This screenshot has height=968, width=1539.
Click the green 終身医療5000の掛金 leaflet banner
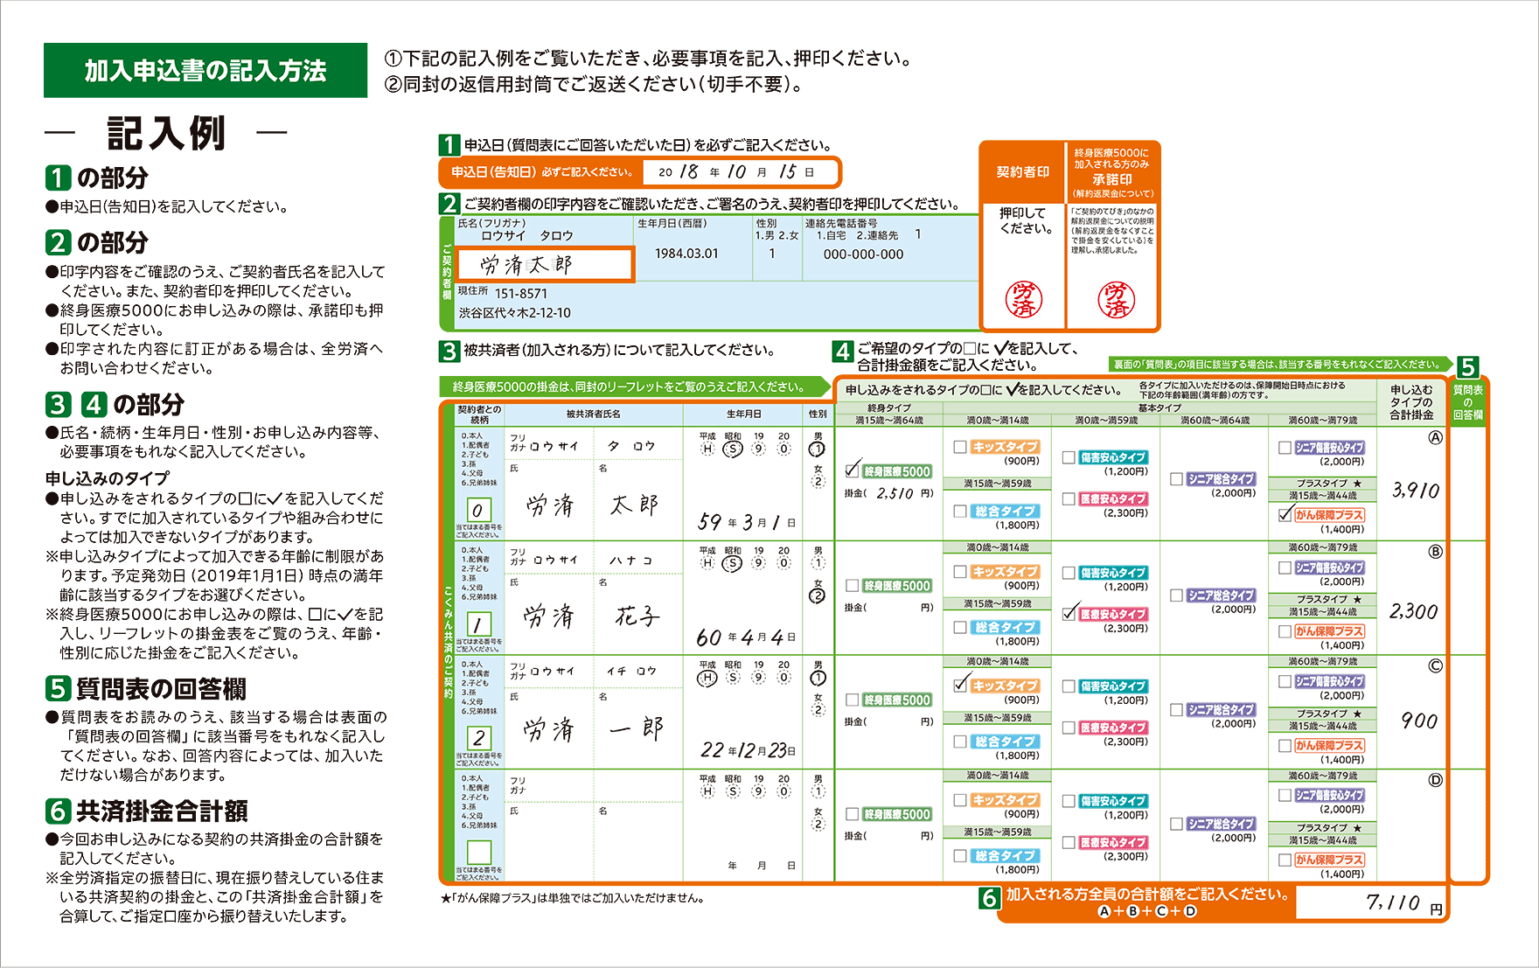(630, 387)
